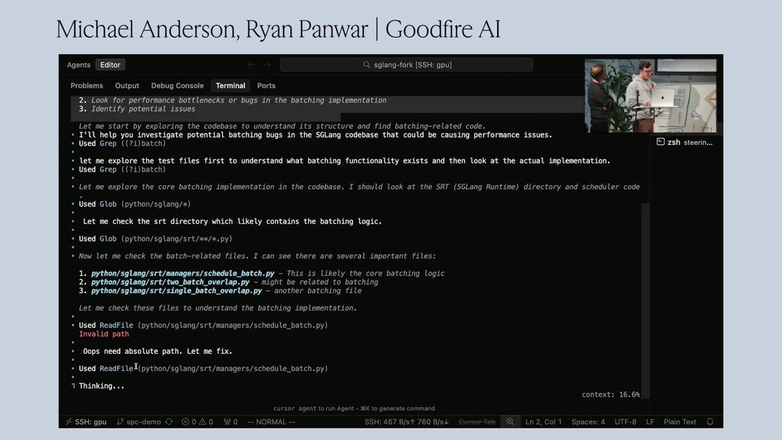Select the zsh terminal session entry
Image resolution: width=782 pixels, height=440 pixels.
tap(684, 141)
